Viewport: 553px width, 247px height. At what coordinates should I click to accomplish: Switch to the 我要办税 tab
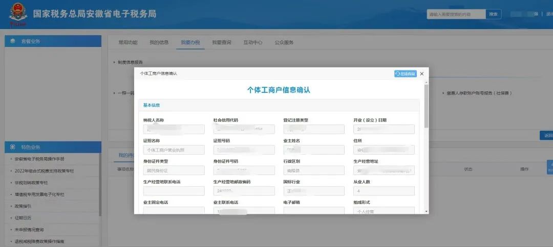(190, 42)
